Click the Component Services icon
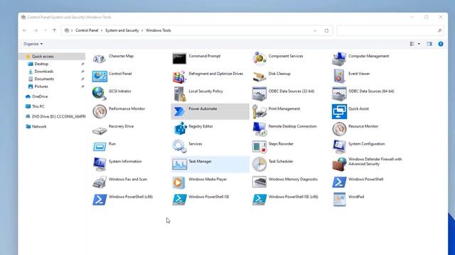 point(259,59)
